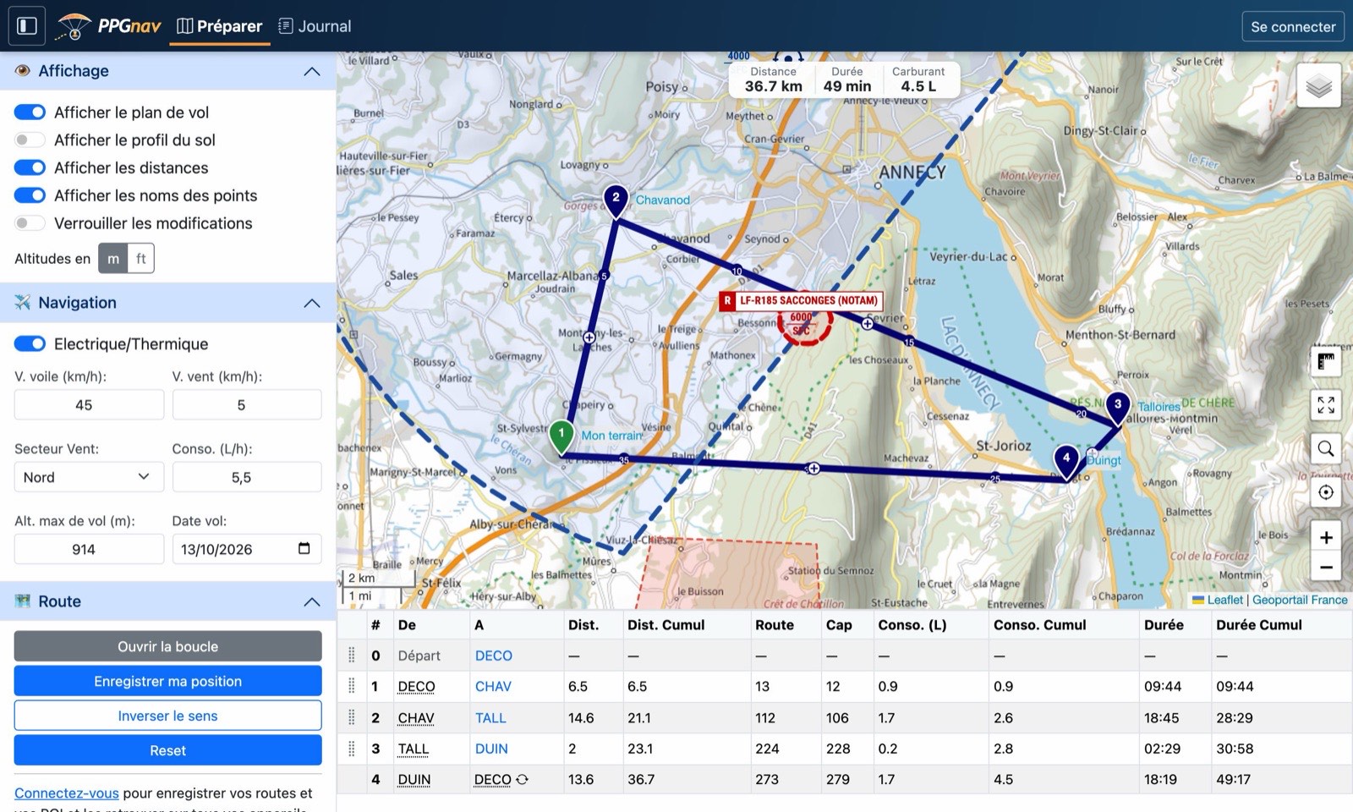The image size is (1353, 812).
Task: Edit Alt. max de vol field 914
Action: coord(89,549)
